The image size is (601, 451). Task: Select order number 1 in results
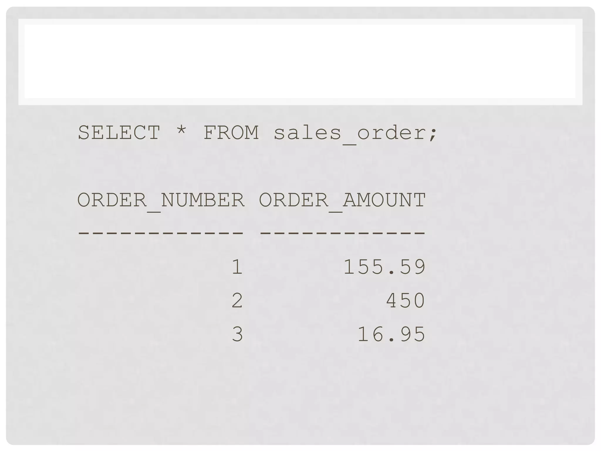click(237, 267)
